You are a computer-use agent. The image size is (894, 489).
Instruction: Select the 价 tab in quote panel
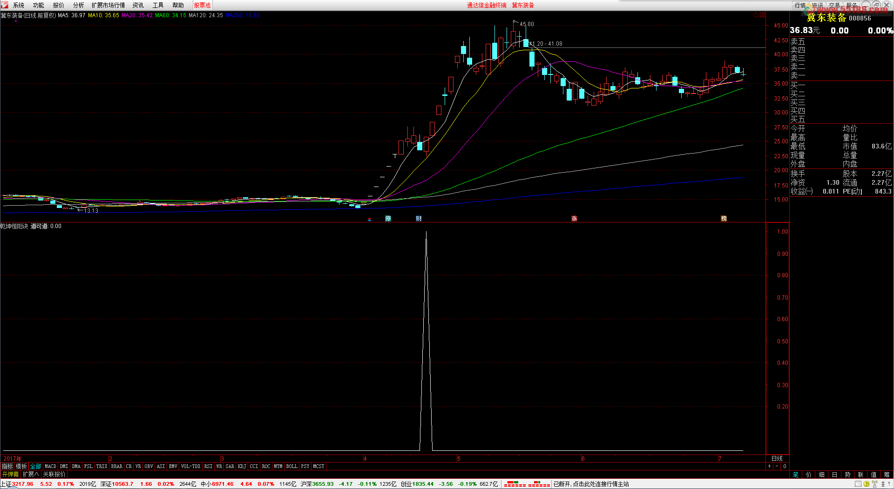[809, 475]
